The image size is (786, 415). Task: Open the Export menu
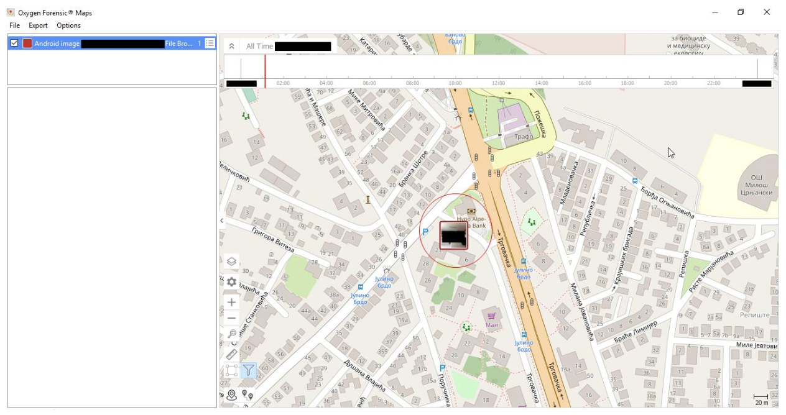click(38, 25)
